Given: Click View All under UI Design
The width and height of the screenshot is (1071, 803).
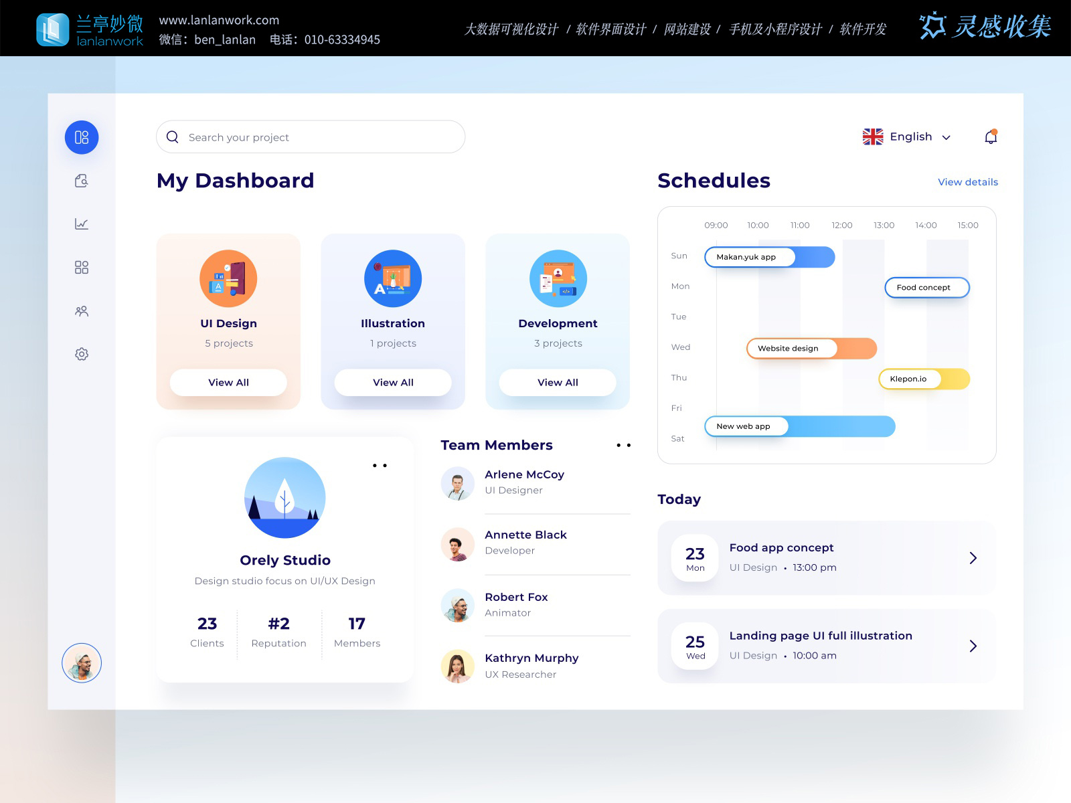Looking at the screenshot, I should 228,382.
